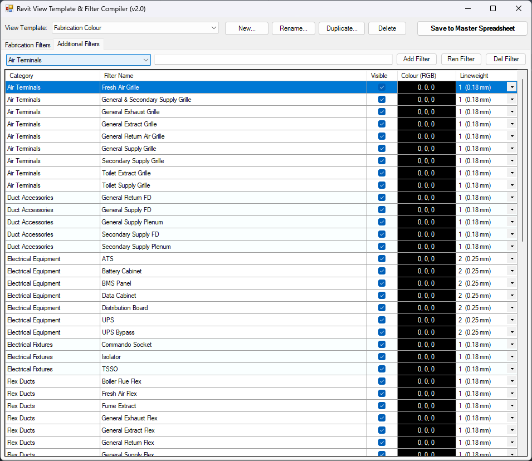Open lineweight dropdown for UPS Bypass
Image resolution: width=532 pixels, height=461 pixels.
(x=512, y=332)
